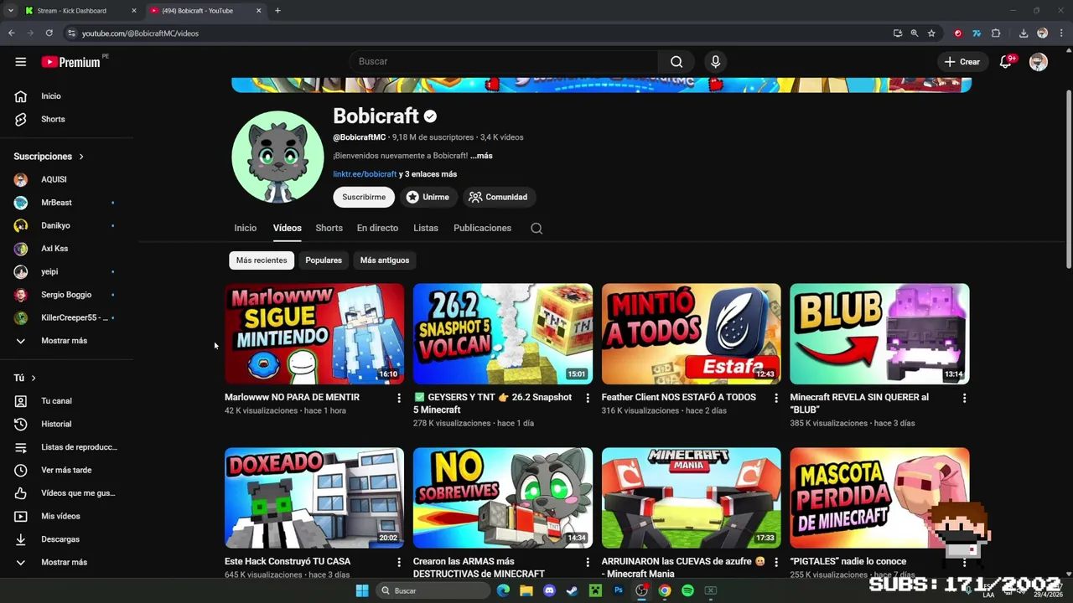This screenshot has height=603, width=1073.
Task: Click the Bobicraft channel avatar
Action: [x=277, y=157]
